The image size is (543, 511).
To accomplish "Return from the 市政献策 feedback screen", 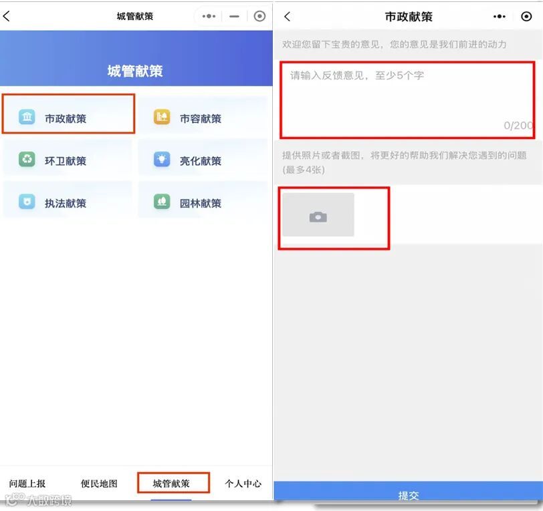I will [287, 16].
